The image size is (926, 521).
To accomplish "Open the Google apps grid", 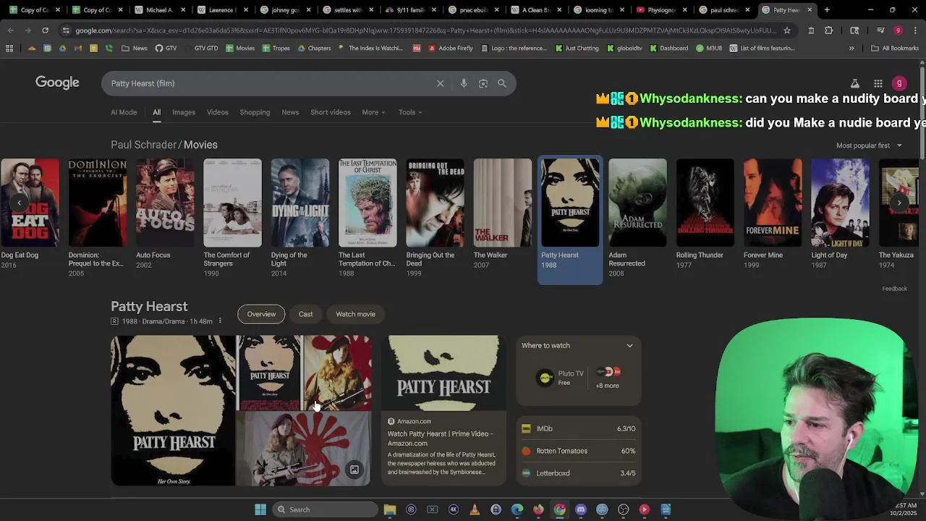I will pos(878,83).
